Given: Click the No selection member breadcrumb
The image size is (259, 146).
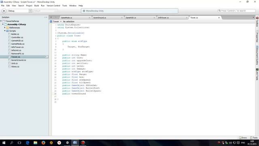Looking at the screenshot, I should [68, 21].
